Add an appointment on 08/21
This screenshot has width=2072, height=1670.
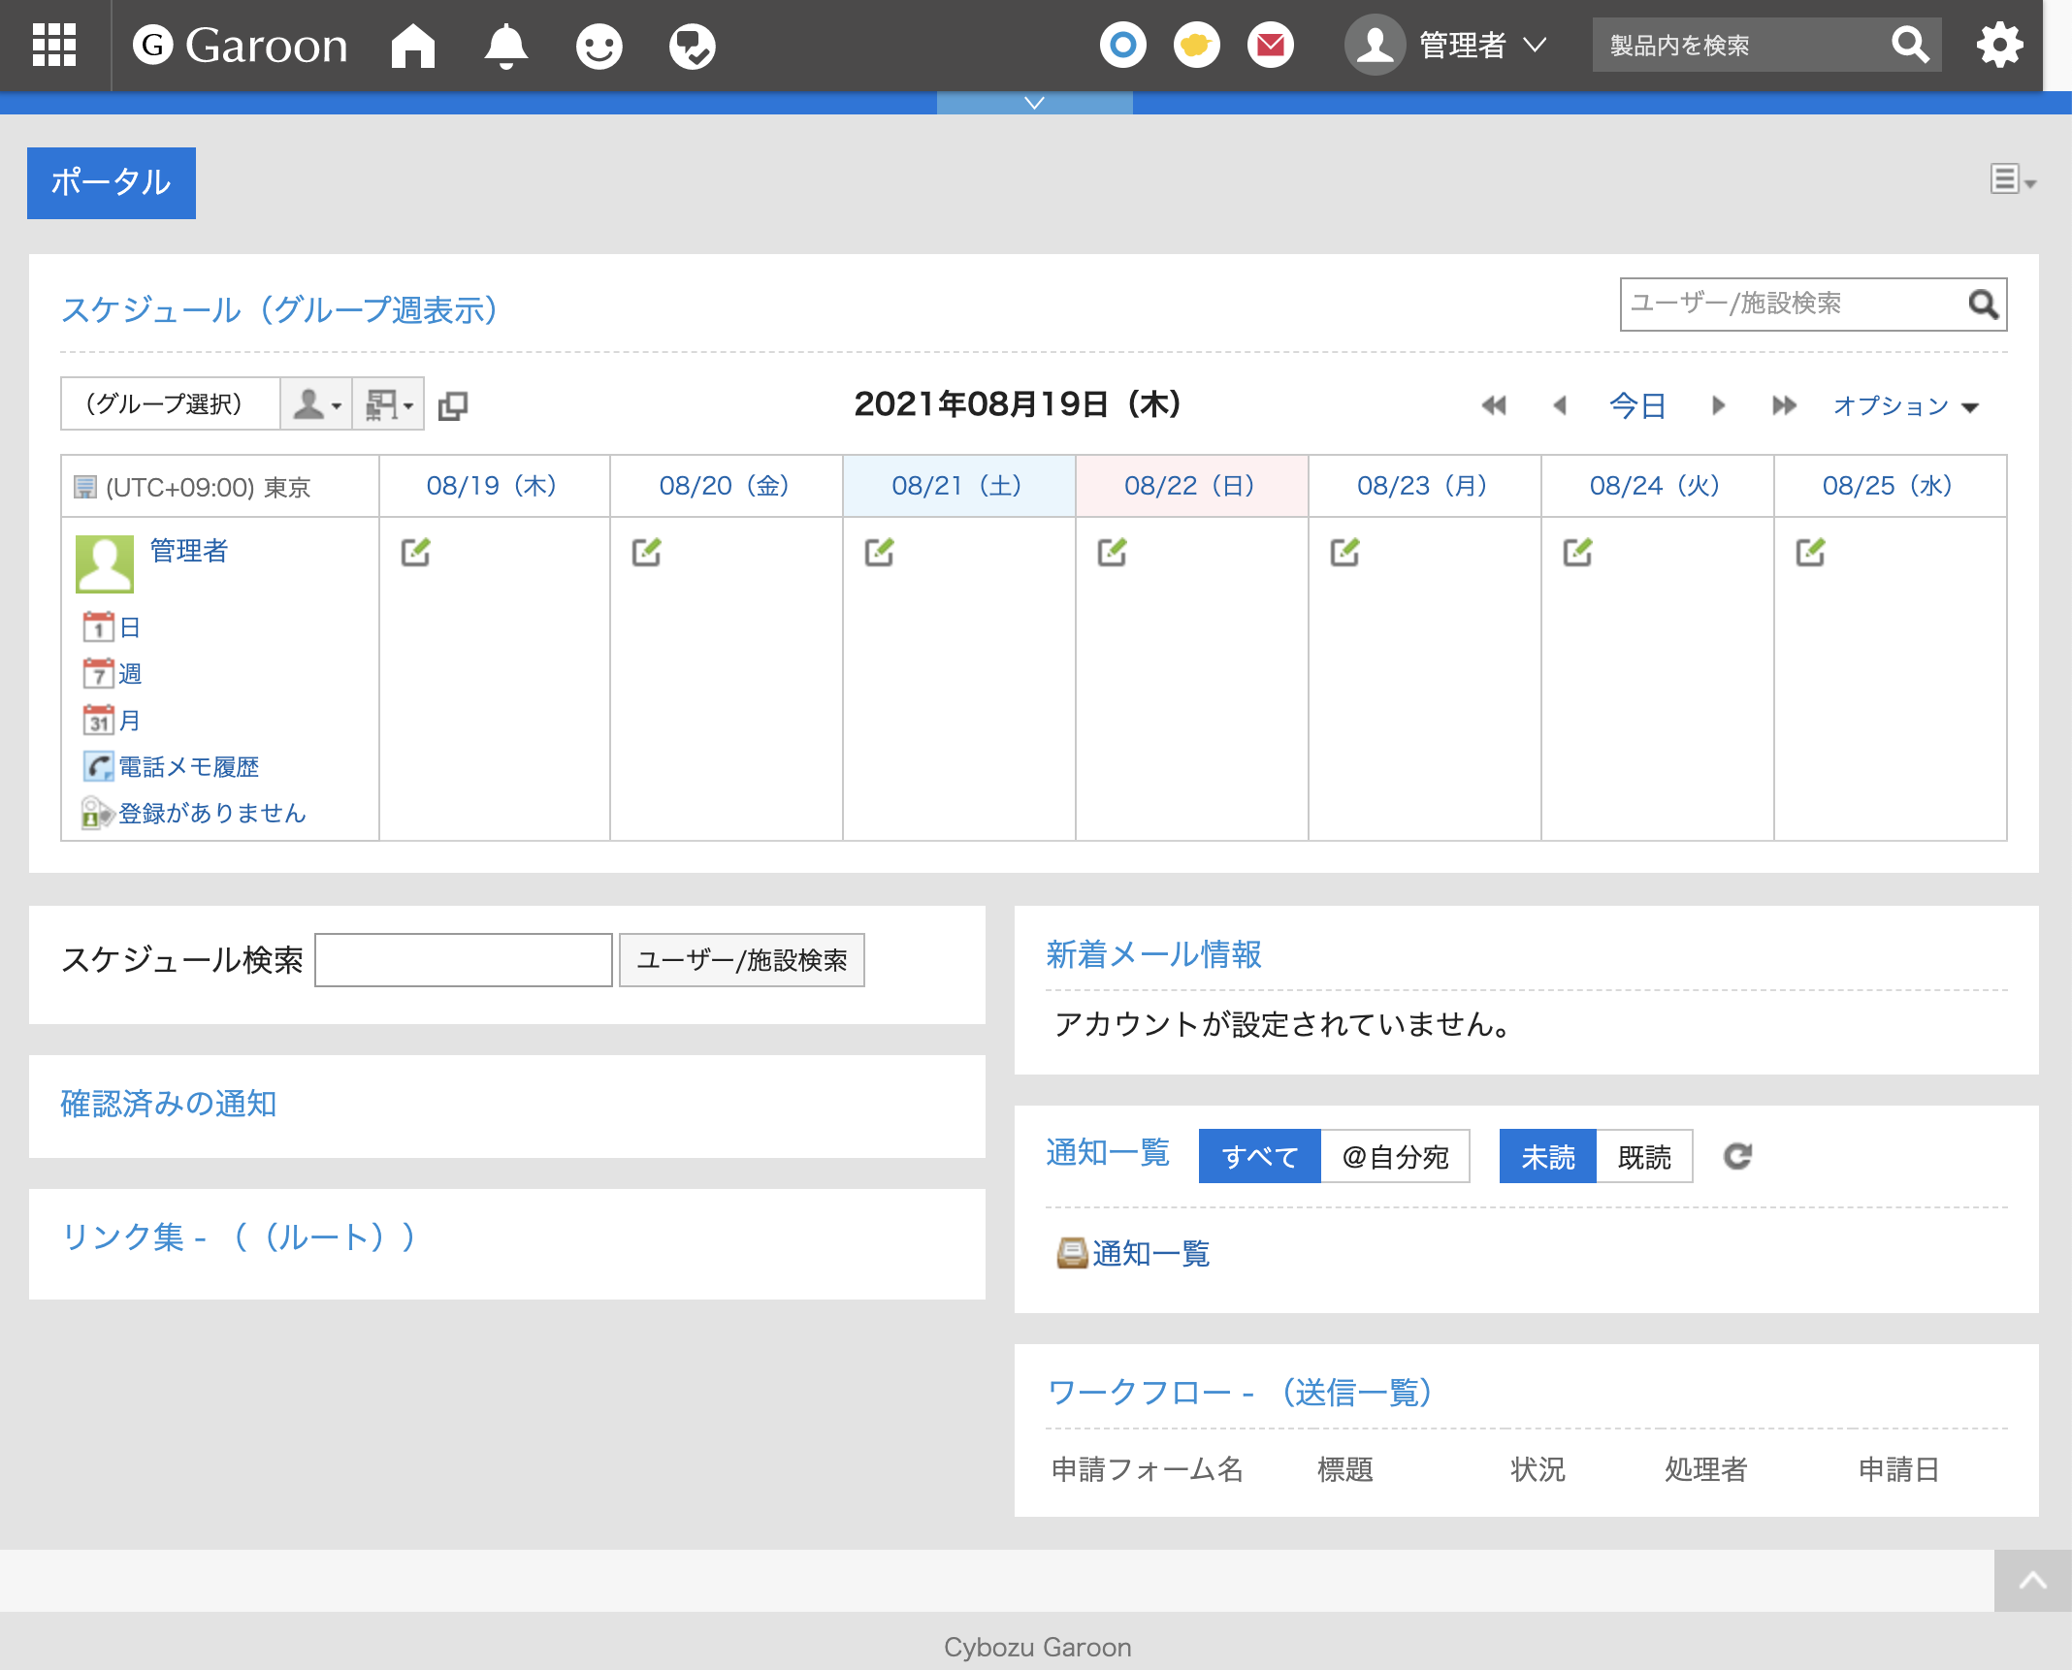click(879, 552)
